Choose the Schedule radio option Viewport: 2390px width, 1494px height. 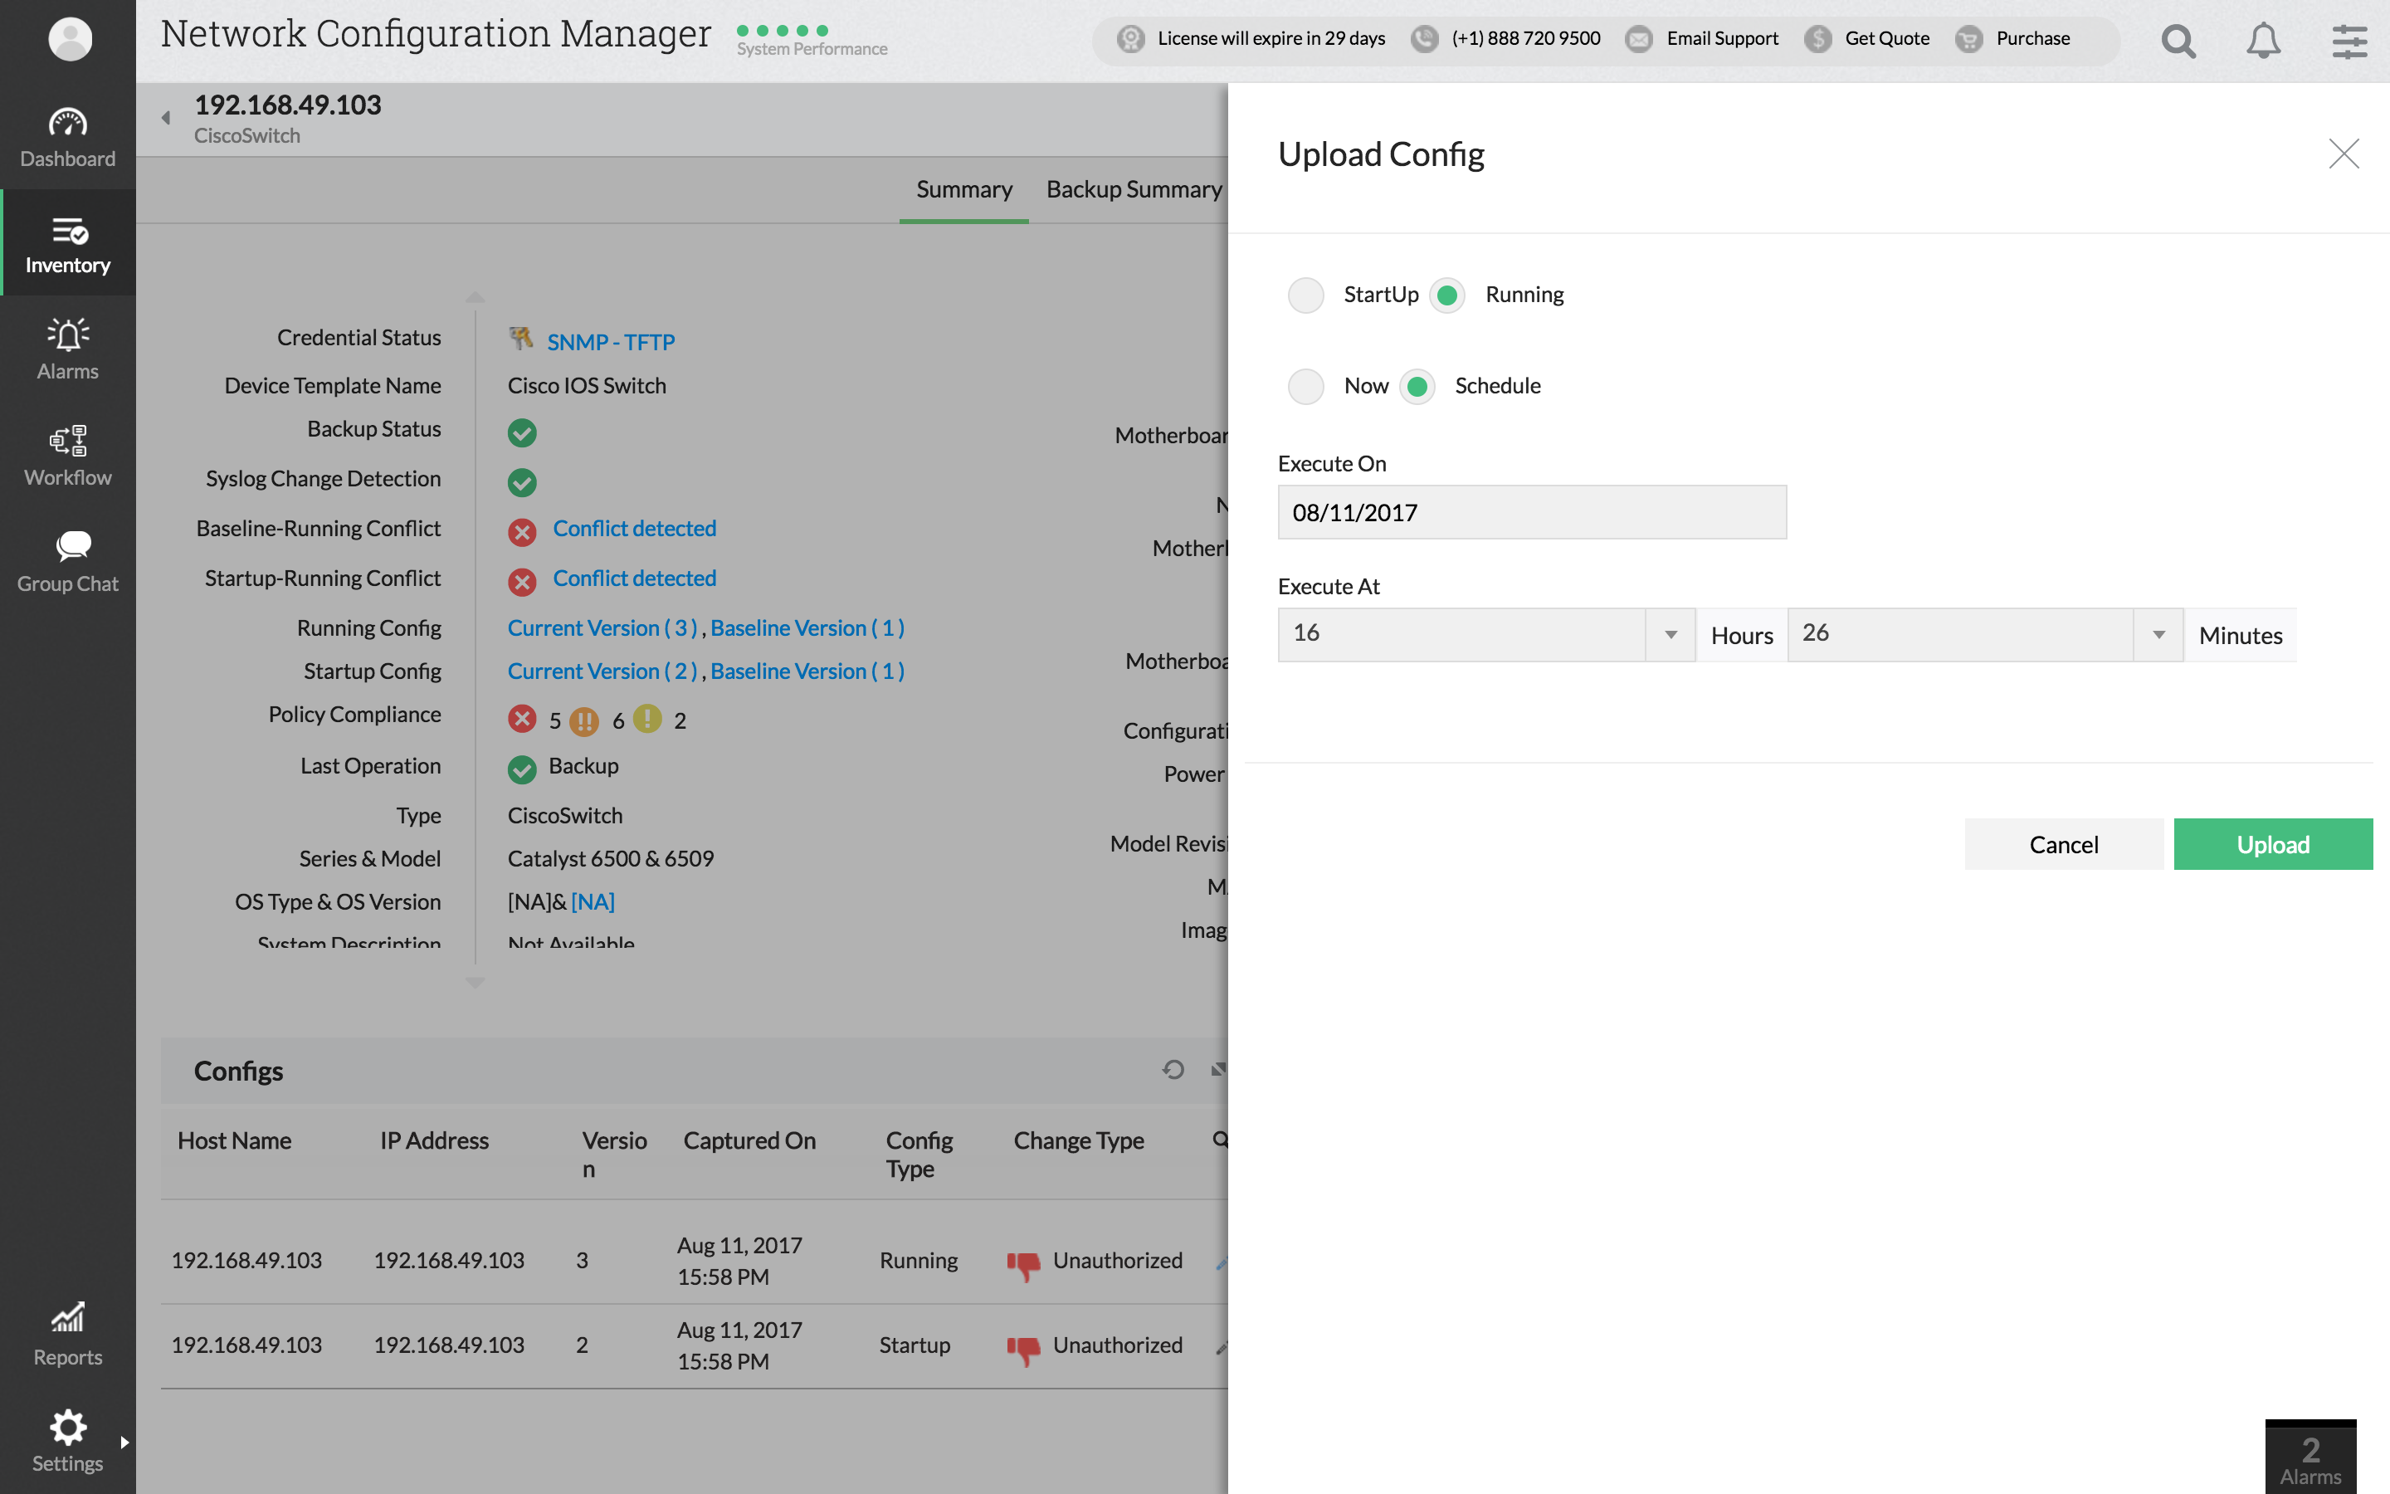click(x=1417, y=386)
